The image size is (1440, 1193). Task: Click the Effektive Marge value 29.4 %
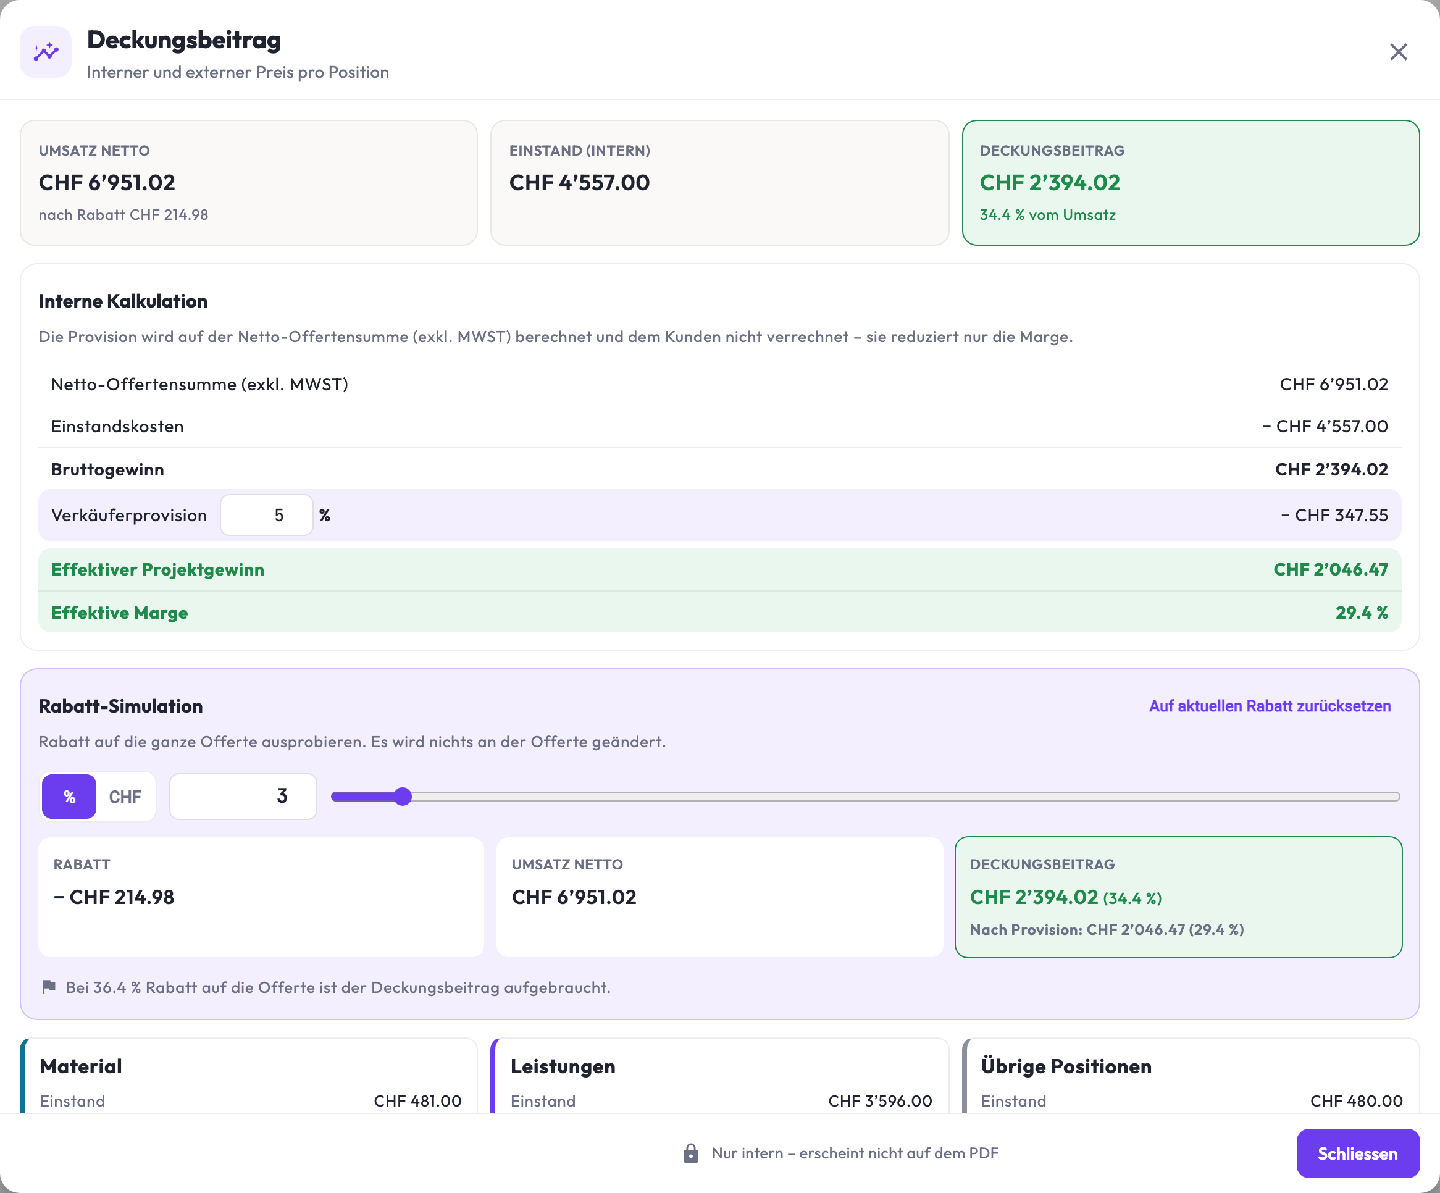(1362, 613)
